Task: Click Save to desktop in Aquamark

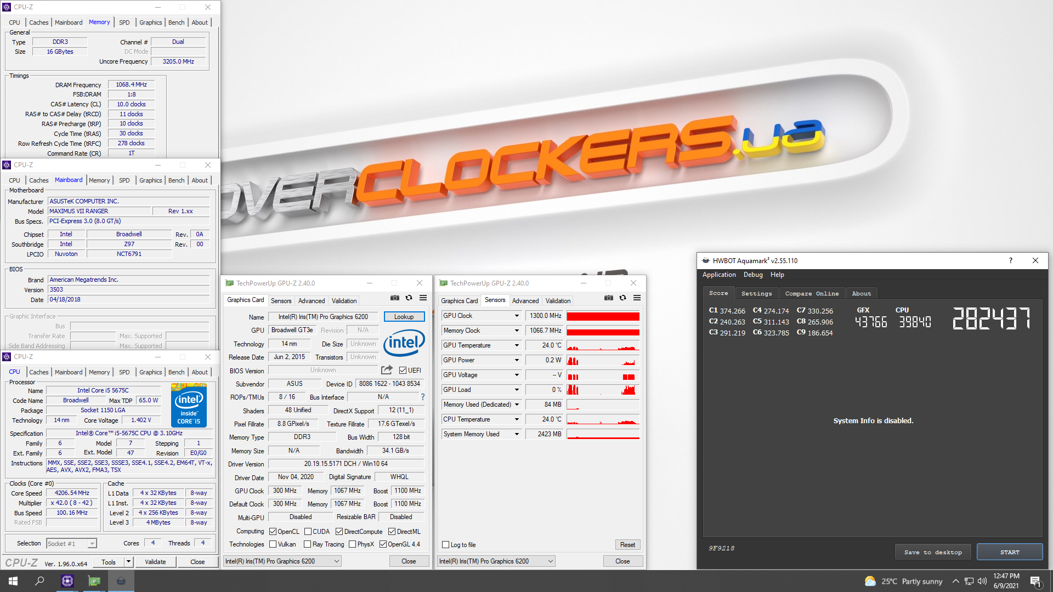Action: point(933,552)
